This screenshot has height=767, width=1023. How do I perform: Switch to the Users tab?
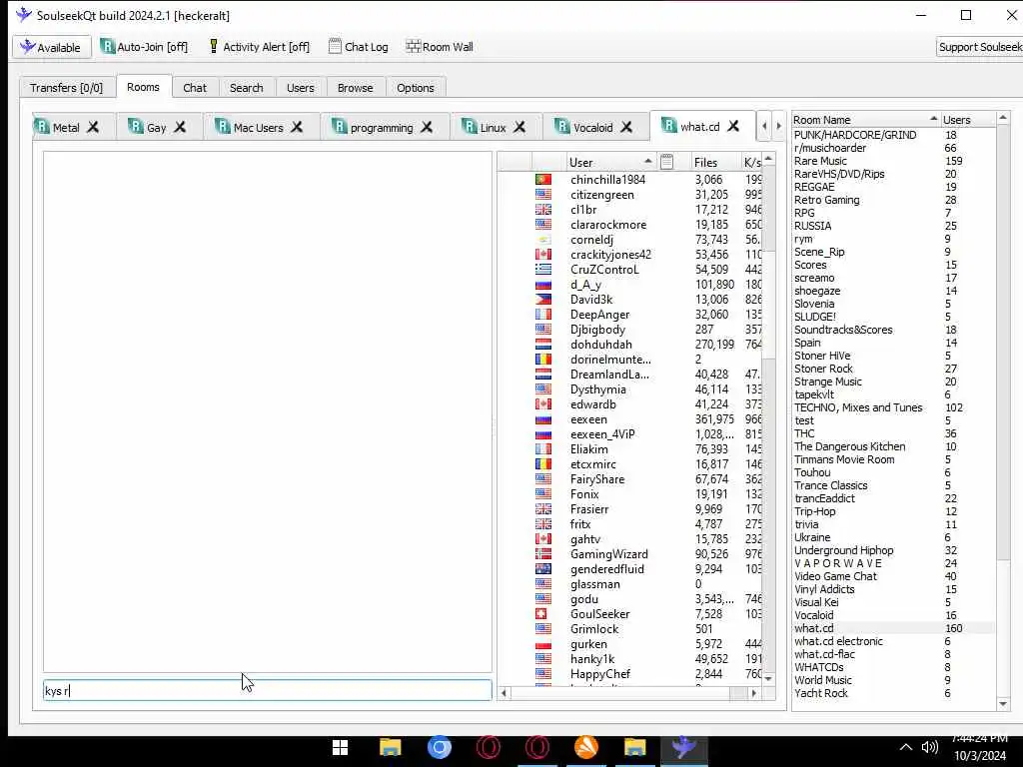tap(300, 88)
